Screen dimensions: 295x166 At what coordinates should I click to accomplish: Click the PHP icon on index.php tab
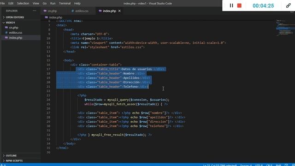pyautogui.click(x=100, y=11)
